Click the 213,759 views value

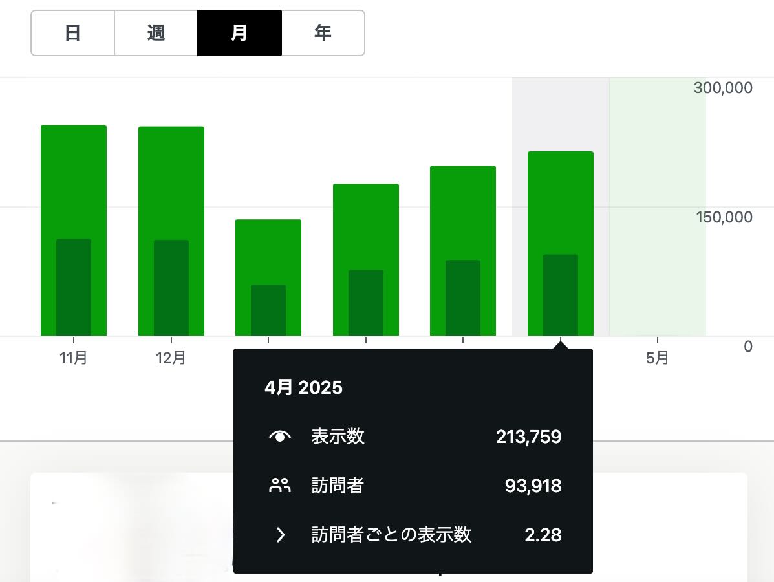[x=529, y=436]
